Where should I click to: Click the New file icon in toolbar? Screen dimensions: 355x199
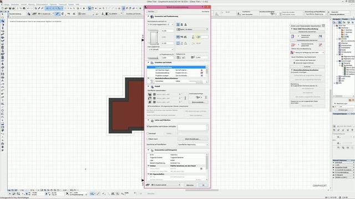[2, 8]
